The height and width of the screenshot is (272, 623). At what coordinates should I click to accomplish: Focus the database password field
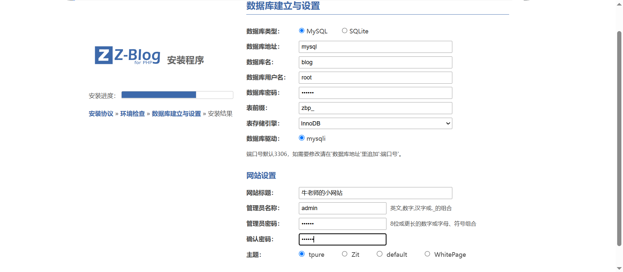(375, 93)
